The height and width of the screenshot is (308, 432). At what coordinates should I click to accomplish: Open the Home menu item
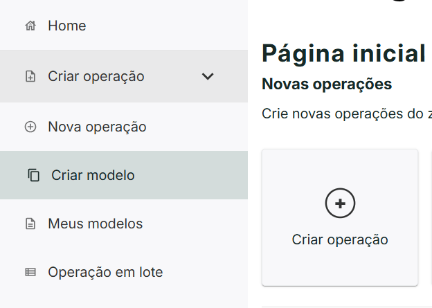click(x=67, y=26)
